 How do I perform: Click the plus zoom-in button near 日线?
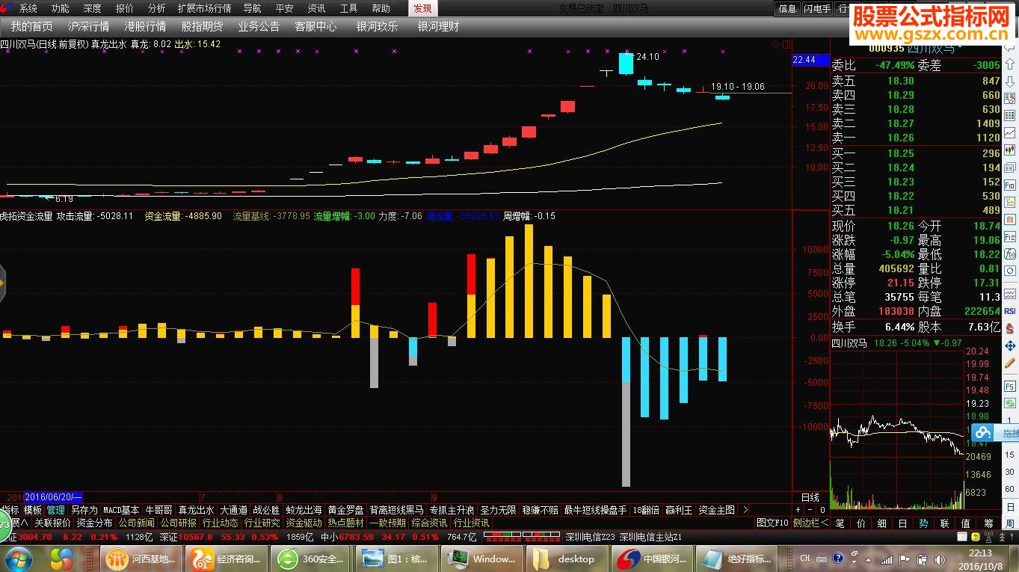[798, 510]
